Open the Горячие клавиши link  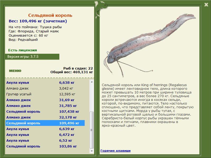pos(116,151)
